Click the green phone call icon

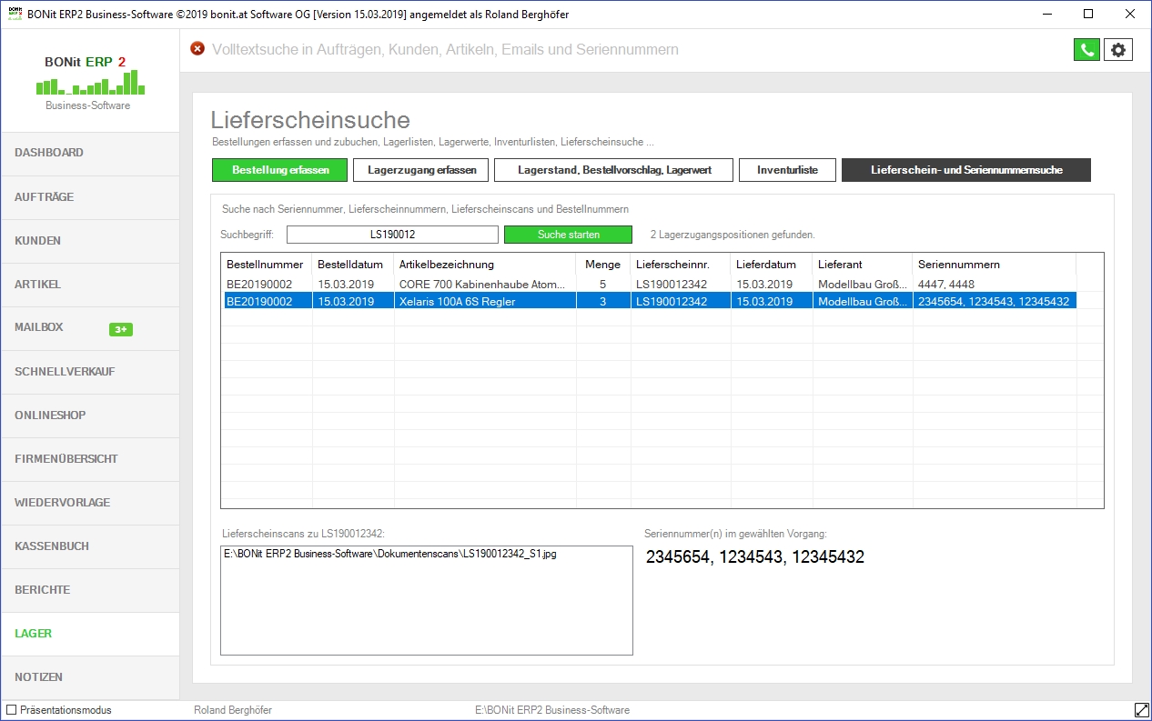click(x=1086, y=50)
